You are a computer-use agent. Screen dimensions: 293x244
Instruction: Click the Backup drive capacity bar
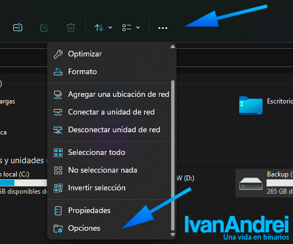[x=280, y=183]
